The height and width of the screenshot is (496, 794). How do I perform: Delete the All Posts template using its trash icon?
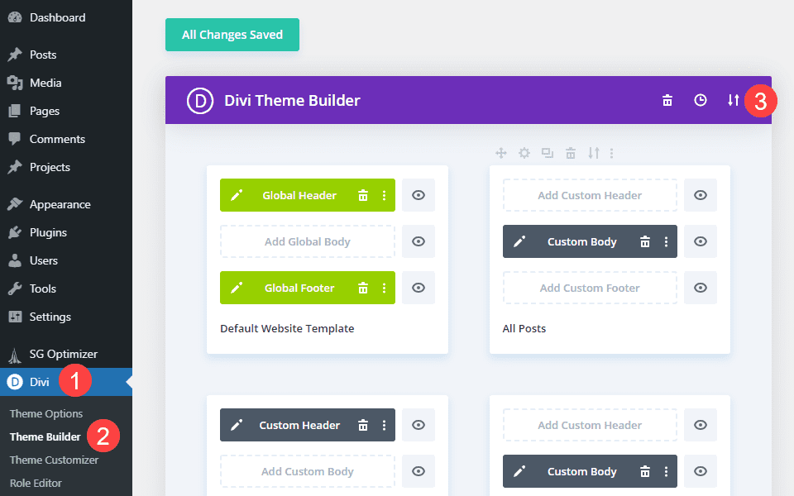[x=570, y=153]
